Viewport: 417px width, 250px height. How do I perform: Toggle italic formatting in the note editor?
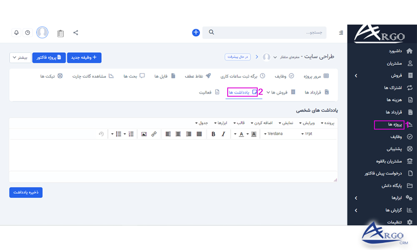click(223, 134)
